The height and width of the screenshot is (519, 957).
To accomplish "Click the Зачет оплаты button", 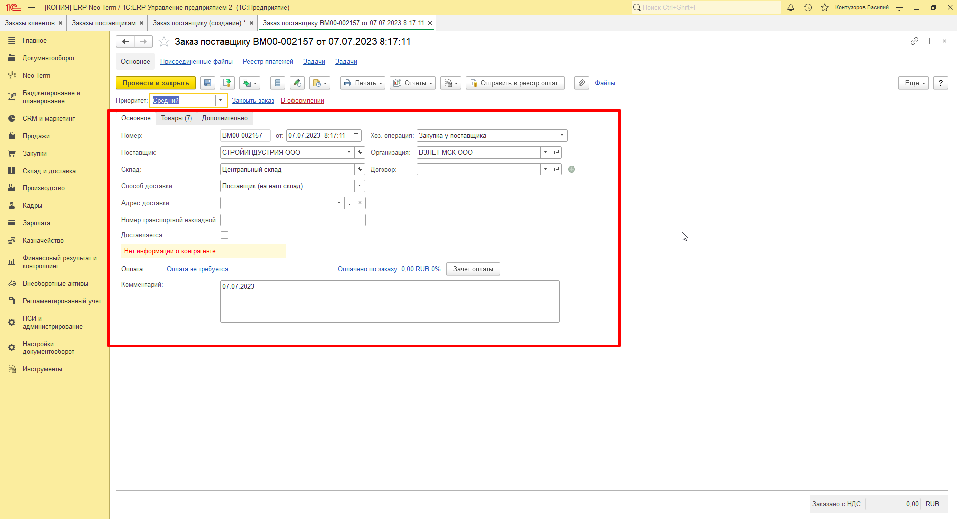I will [473, 269].
